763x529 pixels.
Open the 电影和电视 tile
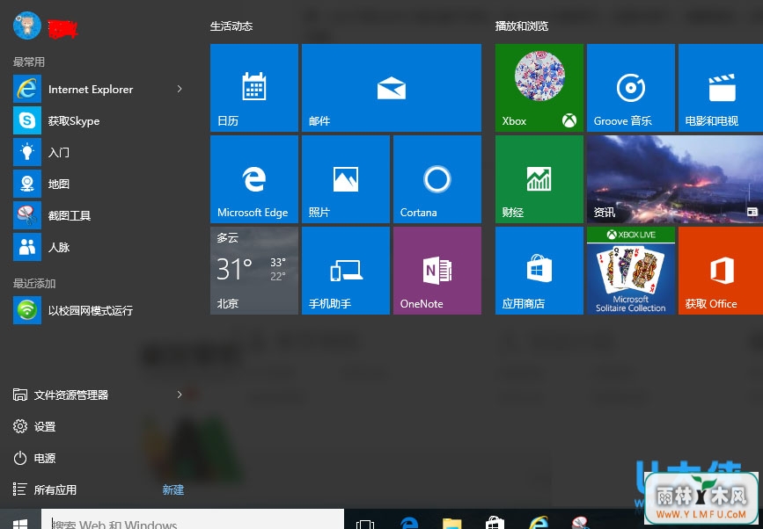[x=721, y=88]
